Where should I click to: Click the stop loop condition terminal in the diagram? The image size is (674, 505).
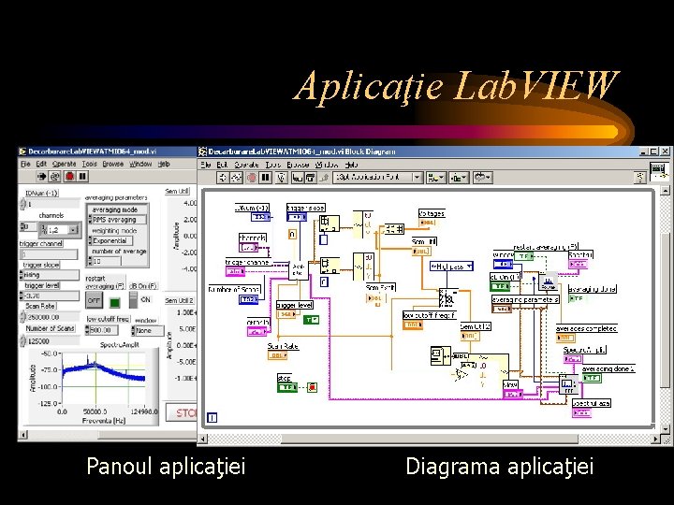(x=313, y=387)
